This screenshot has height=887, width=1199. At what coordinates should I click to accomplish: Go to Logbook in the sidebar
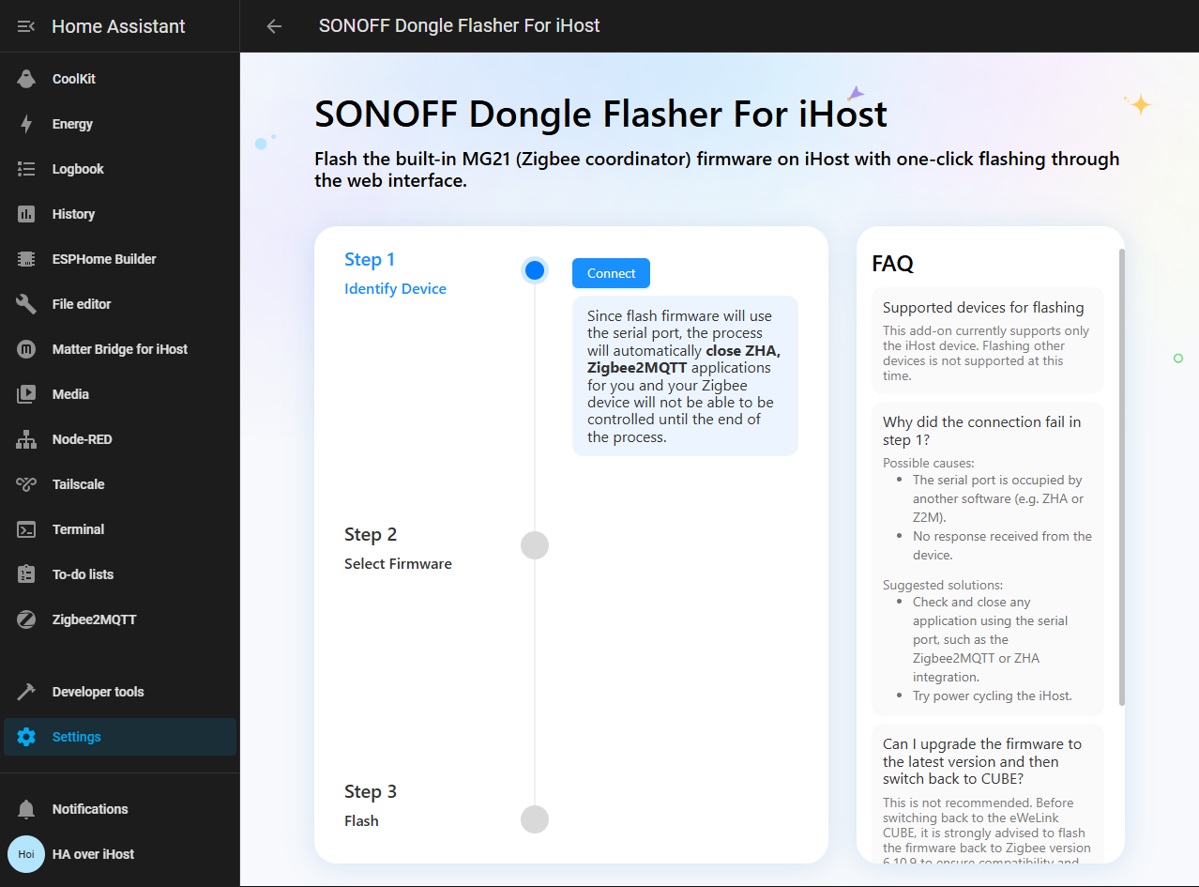pyautogui.click(x=120, y=169)
